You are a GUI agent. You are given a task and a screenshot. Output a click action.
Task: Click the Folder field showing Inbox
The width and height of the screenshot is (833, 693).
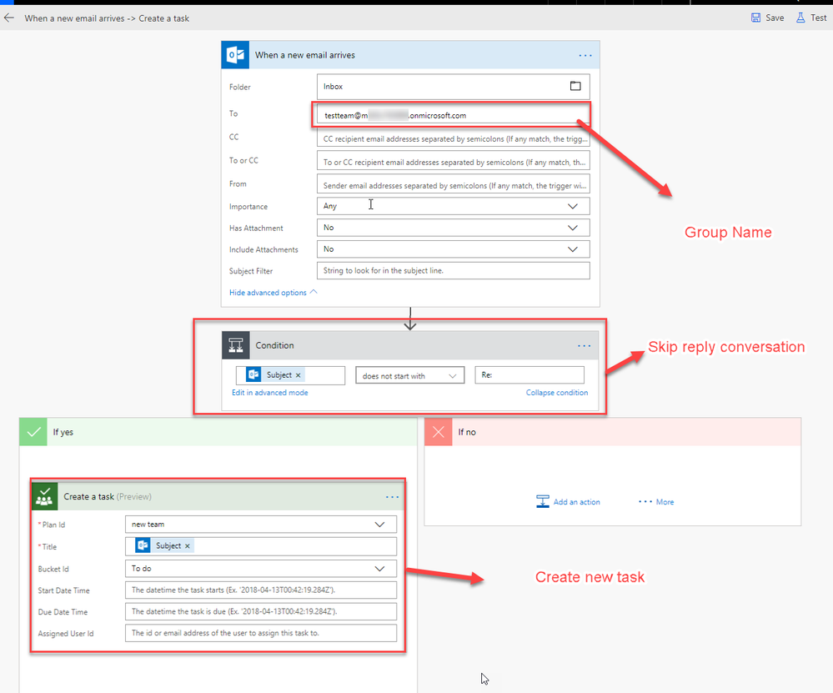[453, 86]
